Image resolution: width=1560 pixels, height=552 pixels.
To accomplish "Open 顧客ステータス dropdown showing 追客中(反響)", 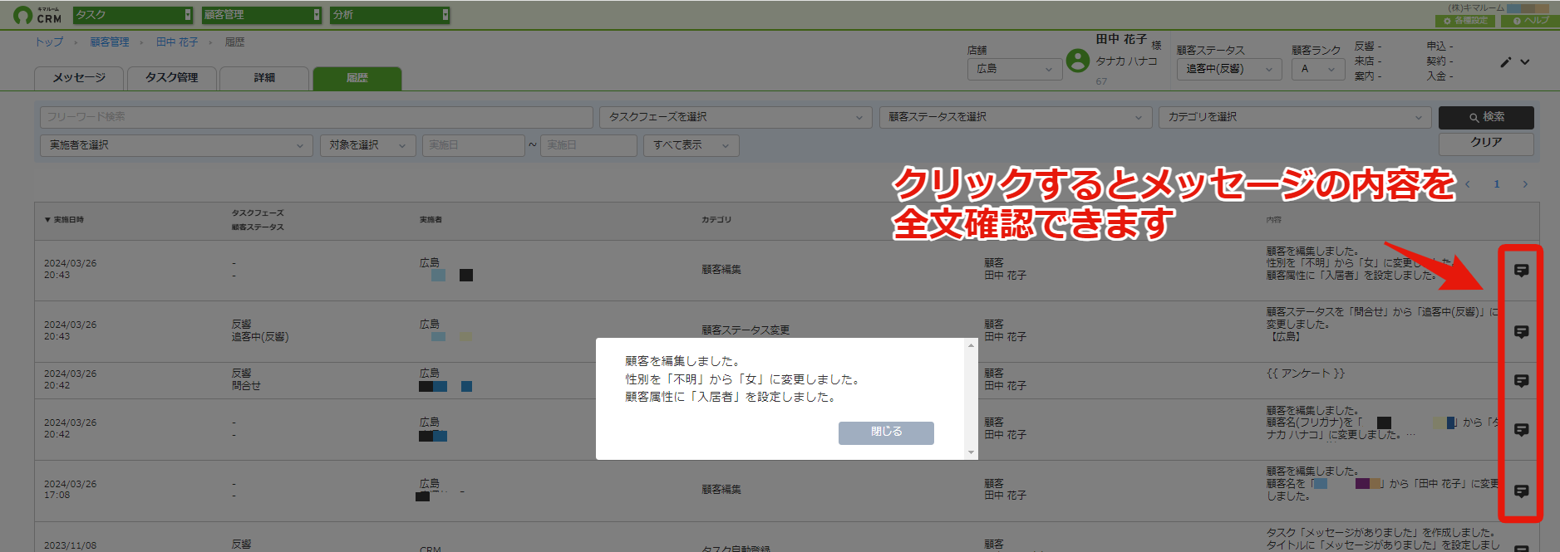I will (x=1229, y=69).
